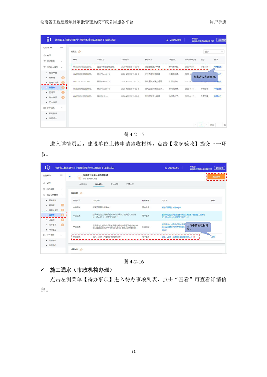Open 待办事项 in upper sidebar

coord(53,98)
